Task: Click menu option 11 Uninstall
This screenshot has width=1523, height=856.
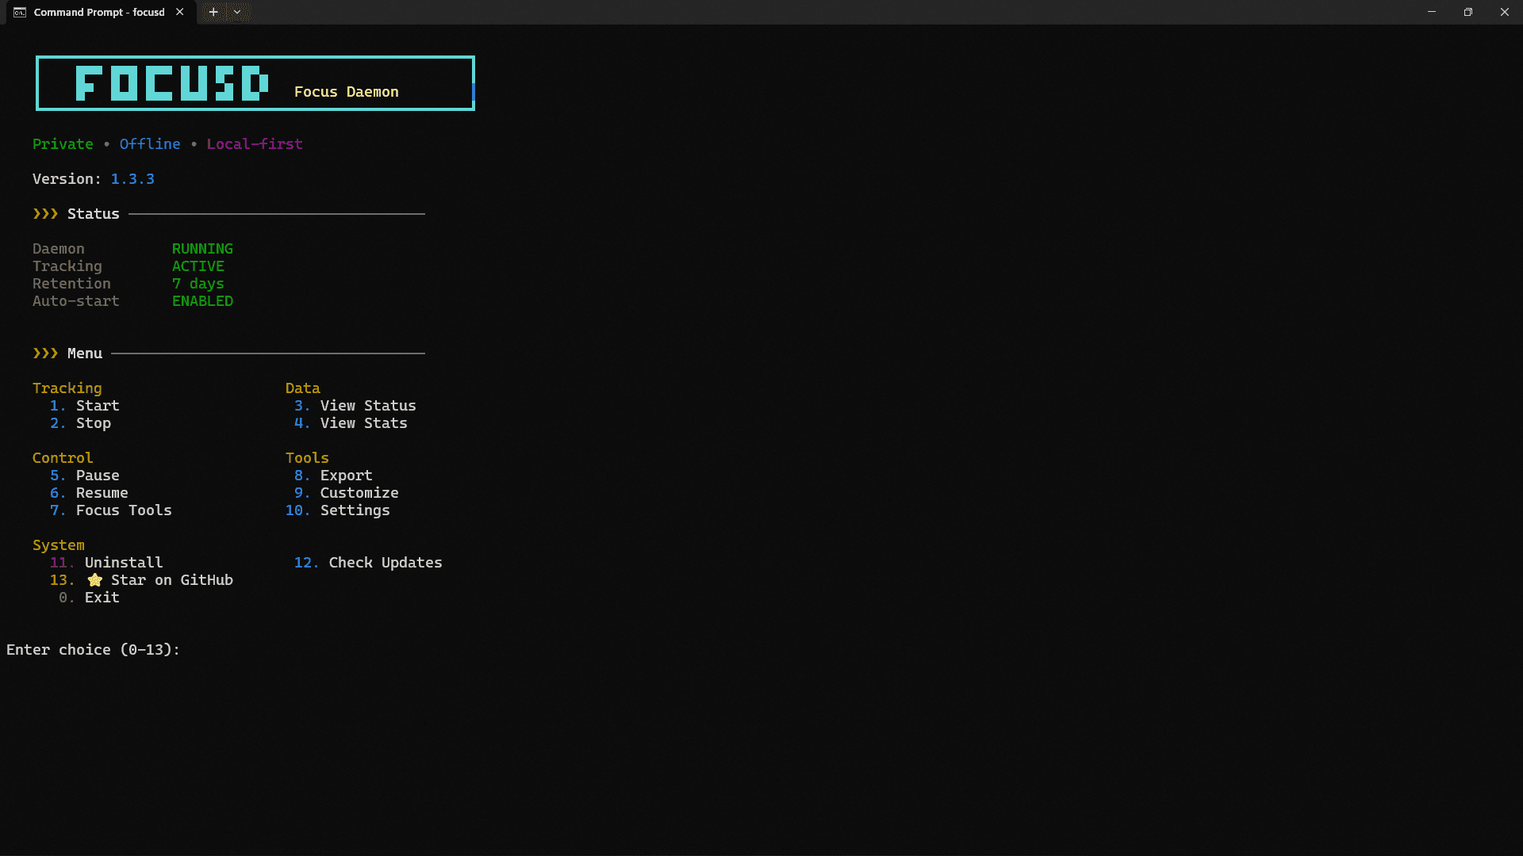Action: point(106,563)
